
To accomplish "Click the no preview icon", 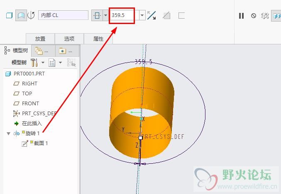I will tap(254, 16).
